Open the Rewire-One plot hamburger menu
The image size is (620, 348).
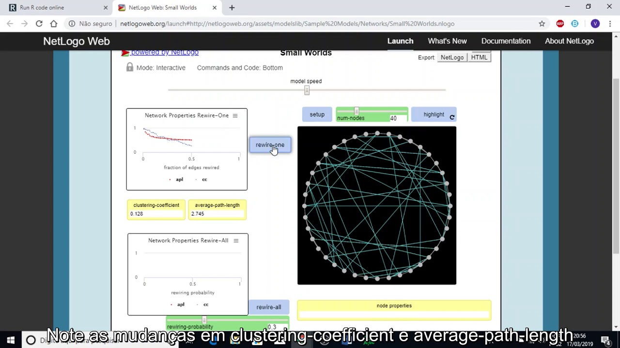click(x=235, y=116)
